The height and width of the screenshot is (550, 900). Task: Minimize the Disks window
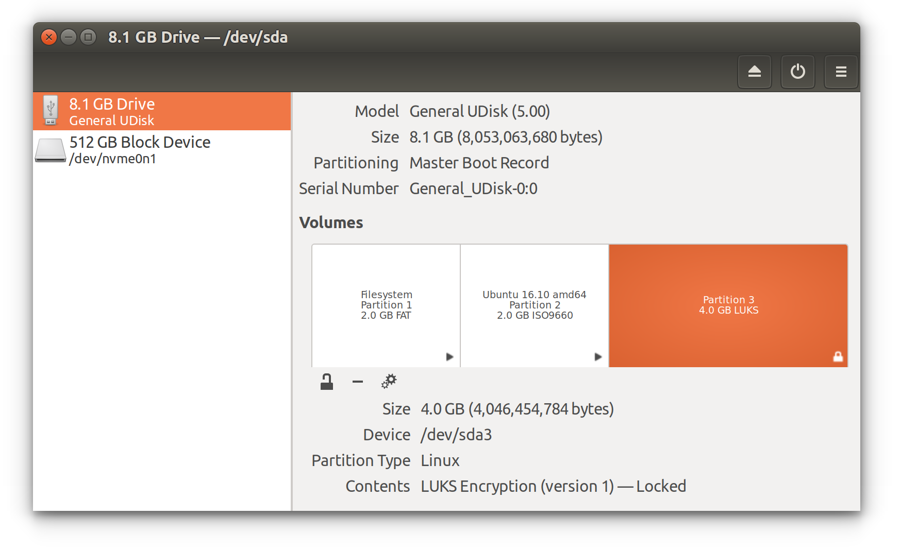69,37
